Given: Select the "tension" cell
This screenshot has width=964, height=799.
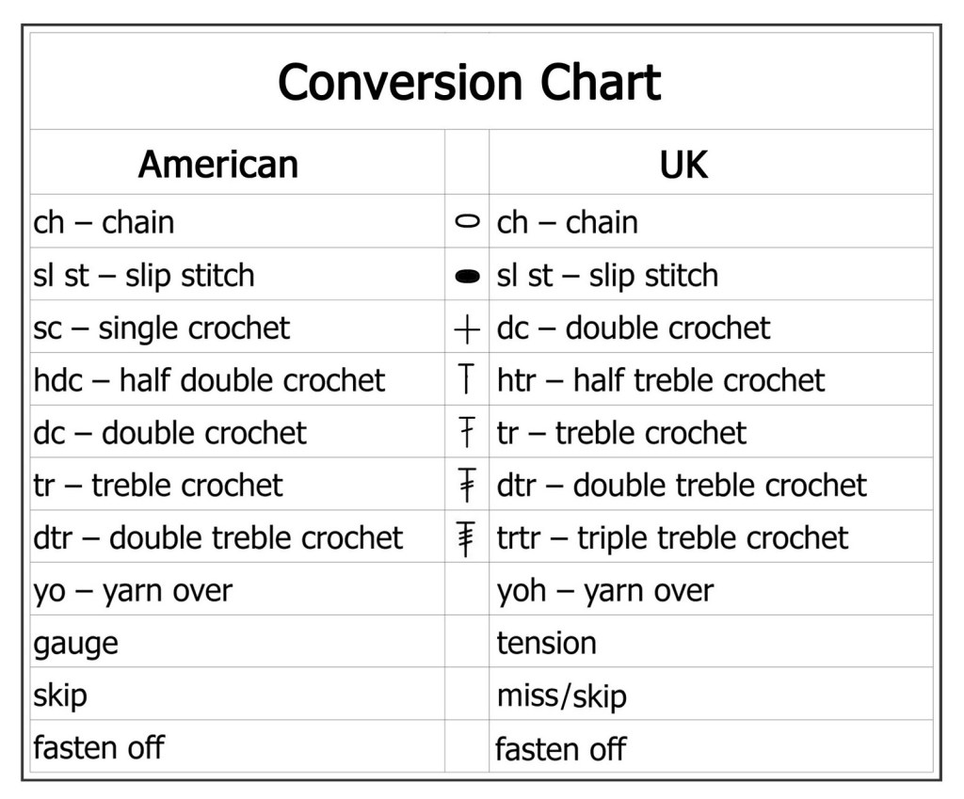Looking at the screenshot, I should [x=546, y=644].
